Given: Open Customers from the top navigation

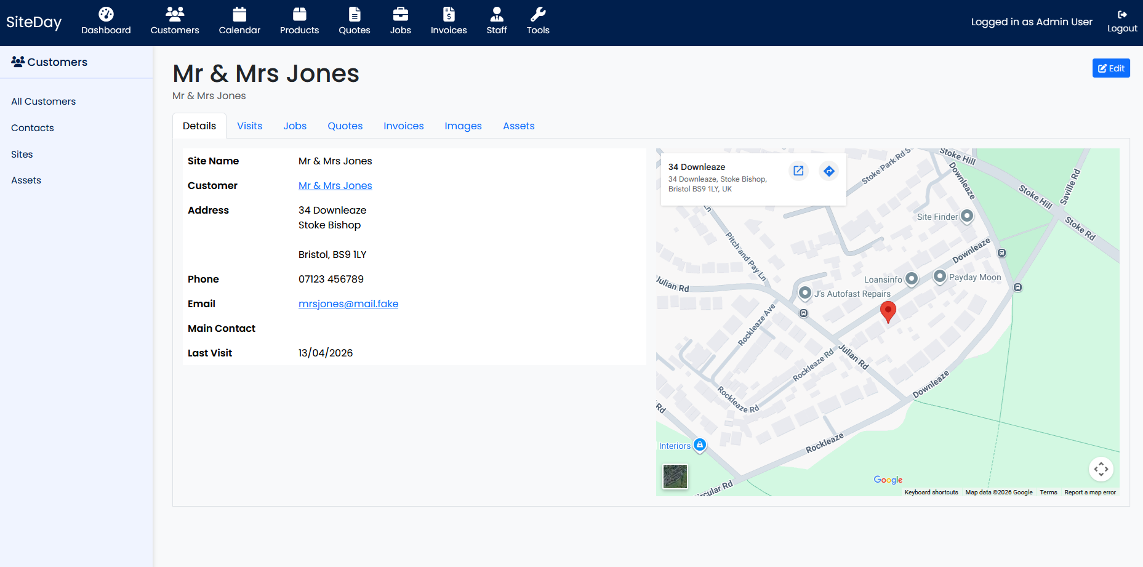Looking at the screenshot, I should [x=175, y=22].
